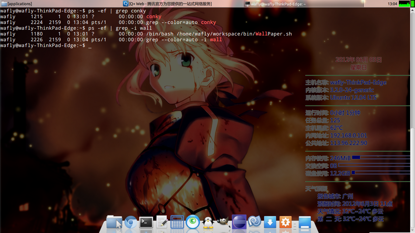Switch to the Q+ Web taskbar window
Viewport: 415px width, 233px height.
(183, 4)
